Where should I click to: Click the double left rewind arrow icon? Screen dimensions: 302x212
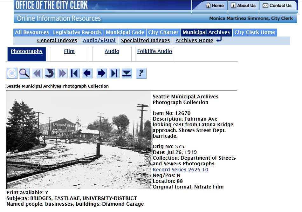37,73
